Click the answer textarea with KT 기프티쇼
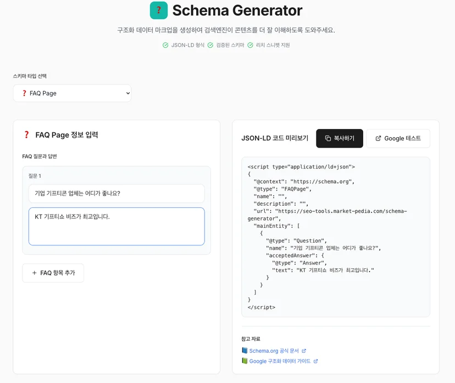 116,226
